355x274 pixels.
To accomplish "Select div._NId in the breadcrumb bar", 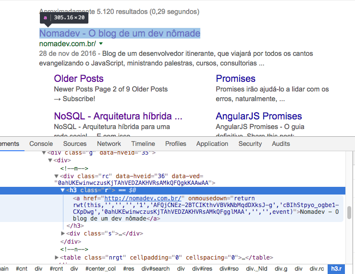I will point(257,269).
